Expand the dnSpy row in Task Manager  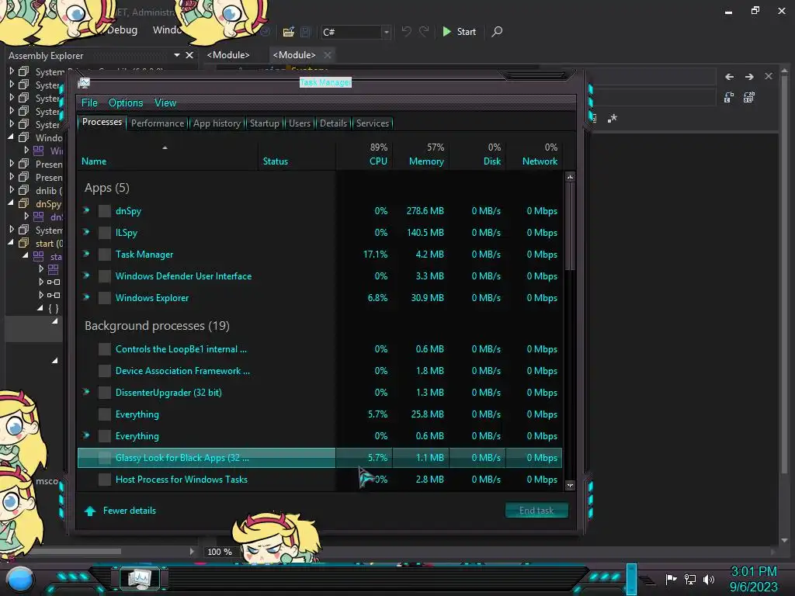tap(87, 210)
